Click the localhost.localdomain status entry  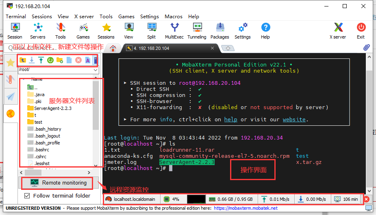(x=131, y=199)
